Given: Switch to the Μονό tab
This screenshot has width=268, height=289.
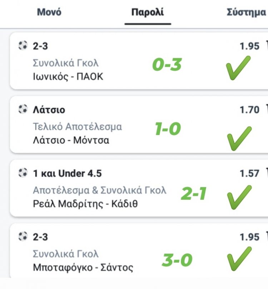Looking at the screenshot, I should pyautogui.click(x=49, y=12).
